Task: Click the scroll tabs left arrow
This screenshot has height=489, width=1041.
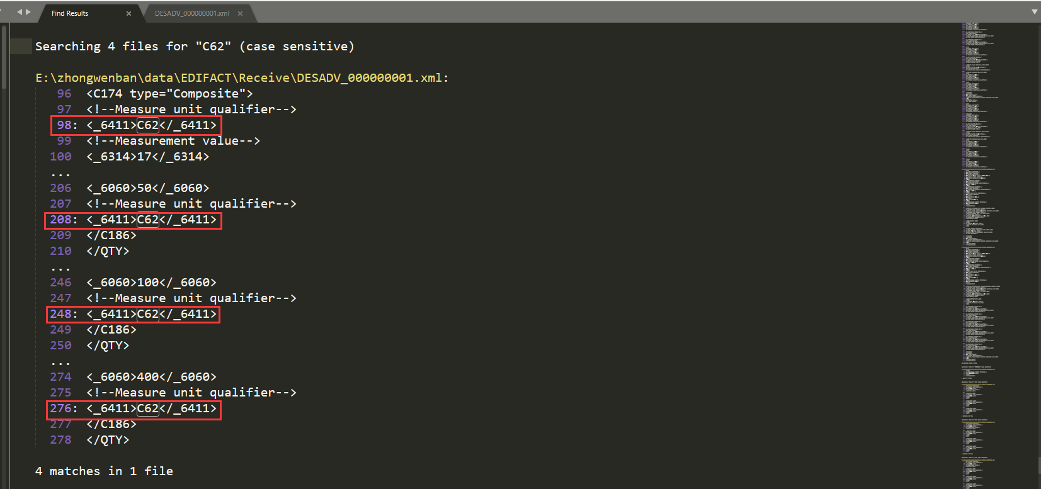Action: tap(19, 12)
